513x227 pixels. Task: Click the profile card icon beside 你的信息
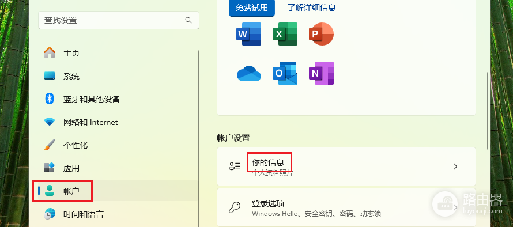(234, 166)
